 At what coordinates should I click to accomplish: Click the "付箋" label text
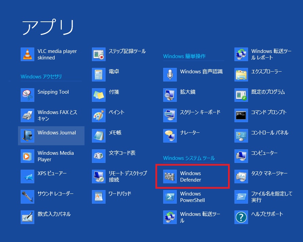(114, 92)
